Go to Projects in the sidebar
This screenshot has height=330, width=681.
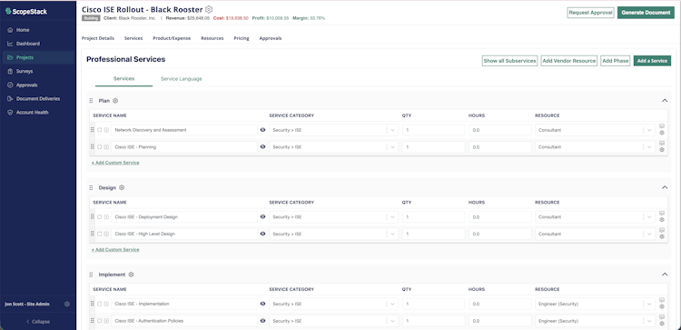pos(38,57)
